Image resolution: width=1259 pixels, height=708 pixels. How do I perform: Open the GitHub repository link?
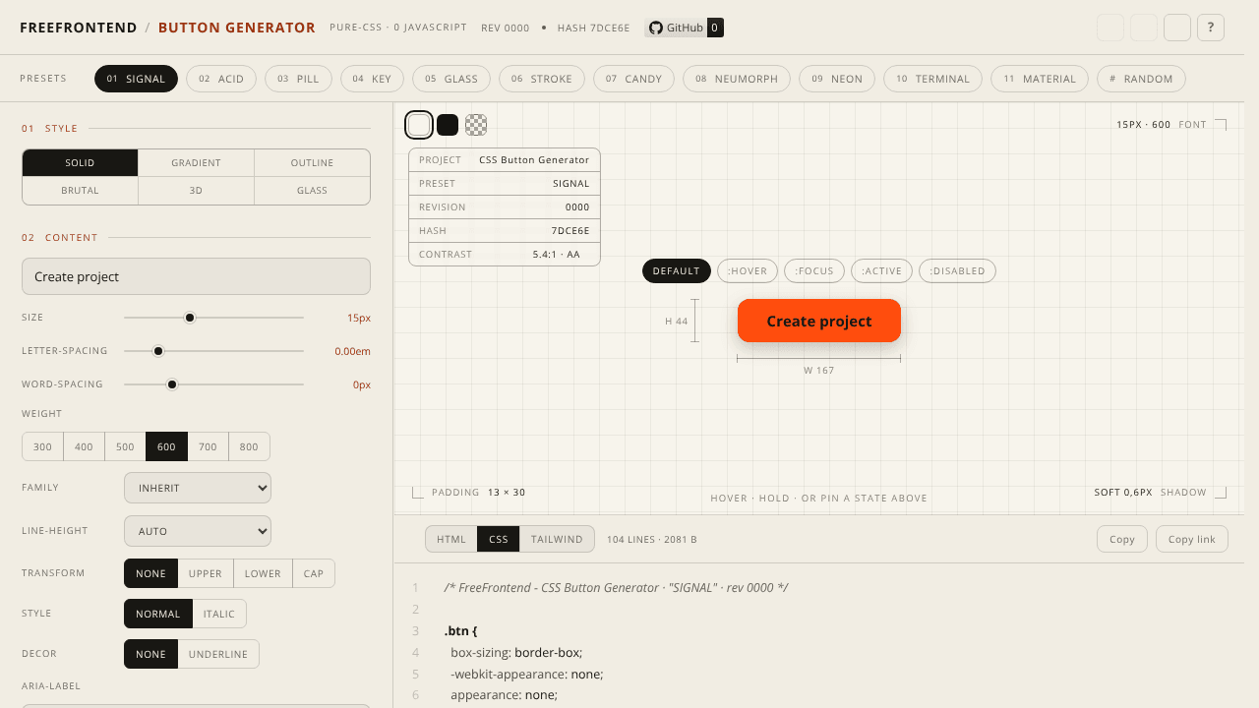click(x=684, y=28)
